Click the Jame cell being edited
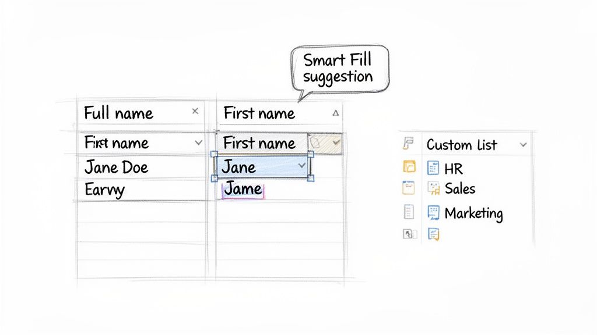 pyautogui.click(x=244, y=188)
